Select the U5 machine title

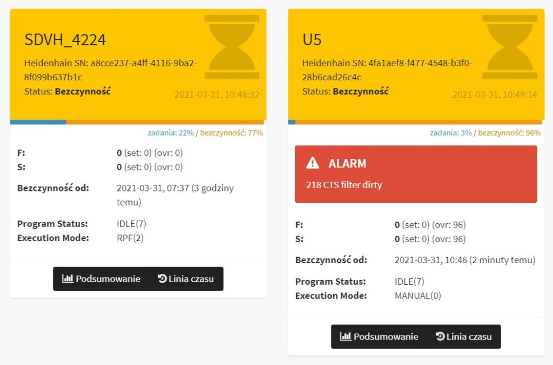coord(312,40)
